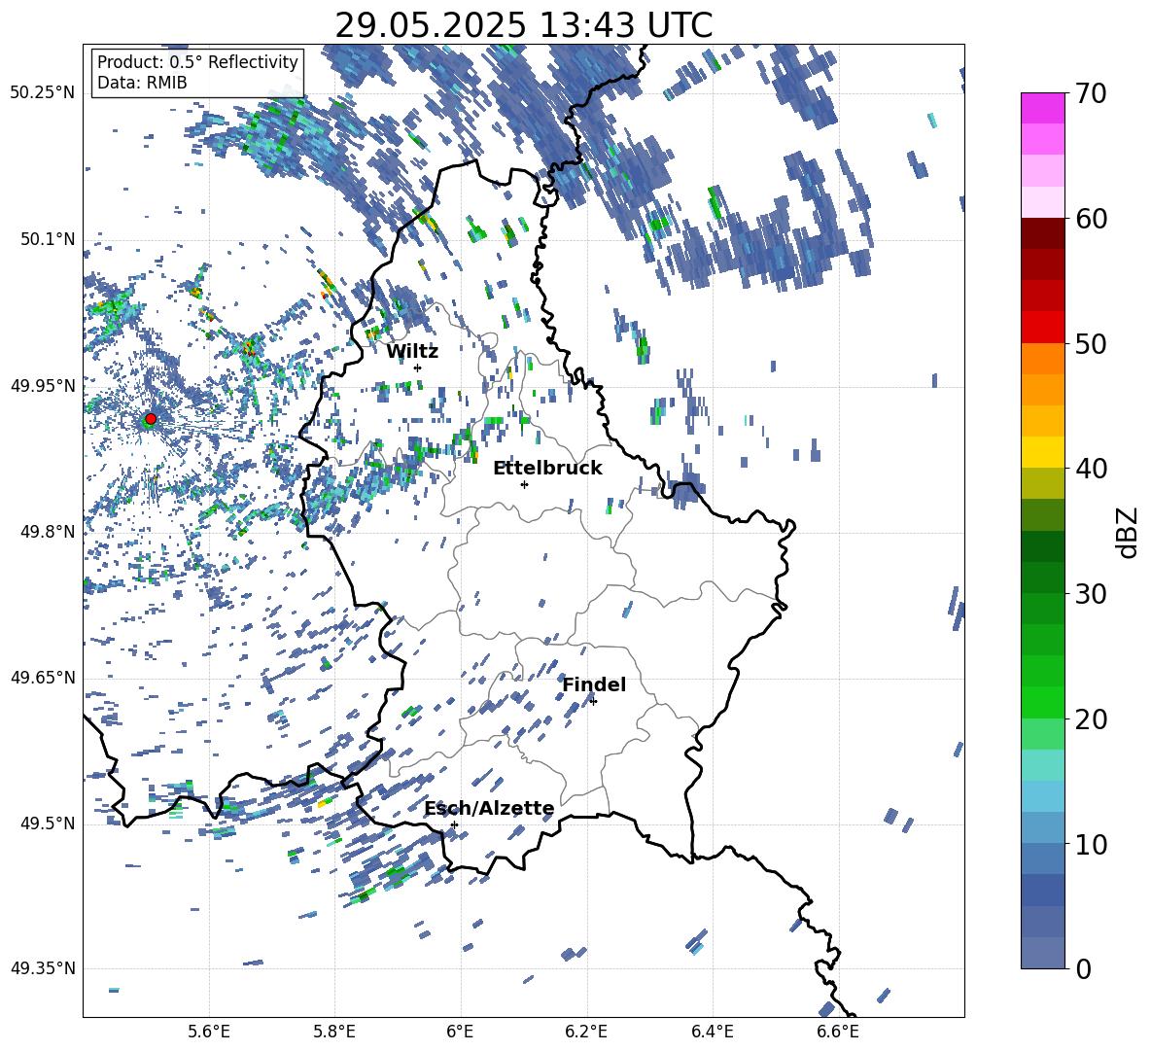Image resolution: width=1151 pixels, height=1051 pixels.
Task: Click the 60 value on the colorbar
Action: (x=1091, y=219)
